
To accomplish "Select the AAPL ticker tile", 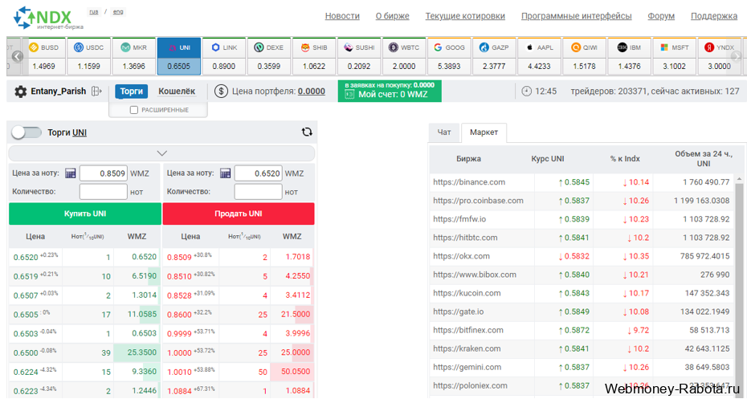I will click(539, 56).
